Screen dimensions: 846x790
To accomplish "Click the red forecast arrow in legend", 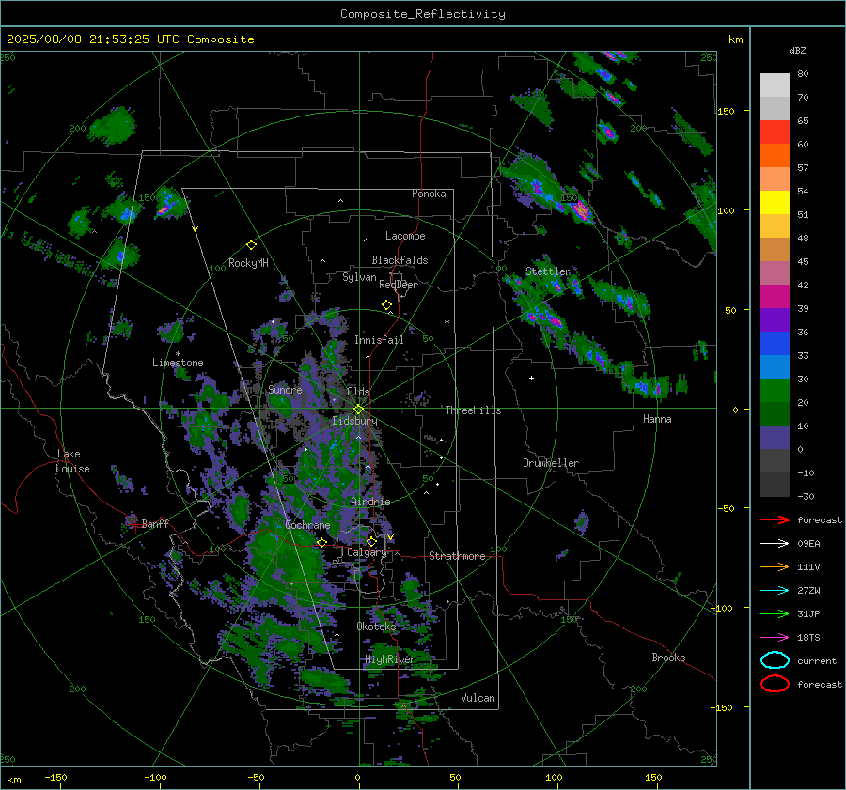I will point(775,519).
